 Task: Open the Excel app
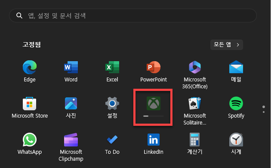112,71
